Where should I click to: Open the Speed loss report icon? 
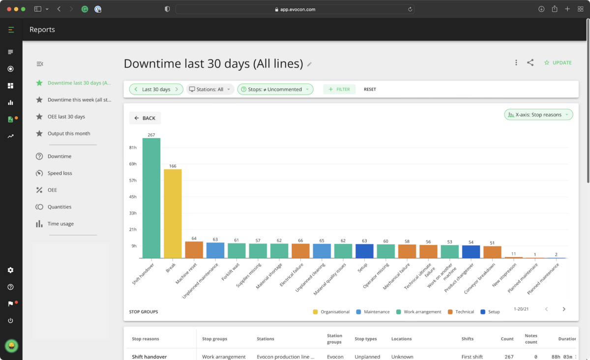(40, 173)
